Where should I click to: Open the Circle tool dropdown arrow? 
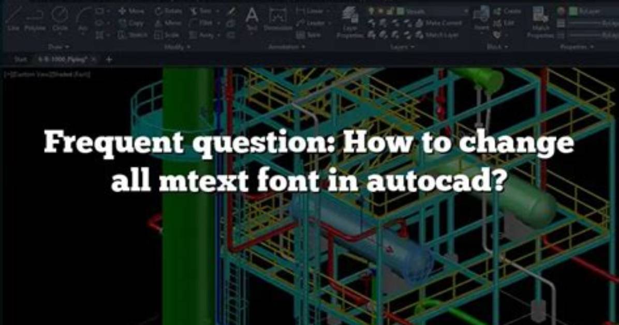click(x=60, y=34)
